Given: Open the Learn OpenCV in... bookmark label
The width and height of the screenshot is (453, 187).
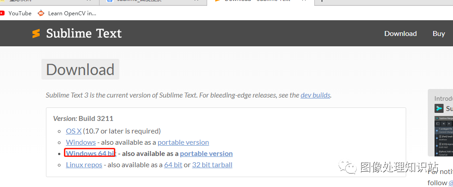Looking at the screenshot, I should pyautogui.click(x=72, y=13).
